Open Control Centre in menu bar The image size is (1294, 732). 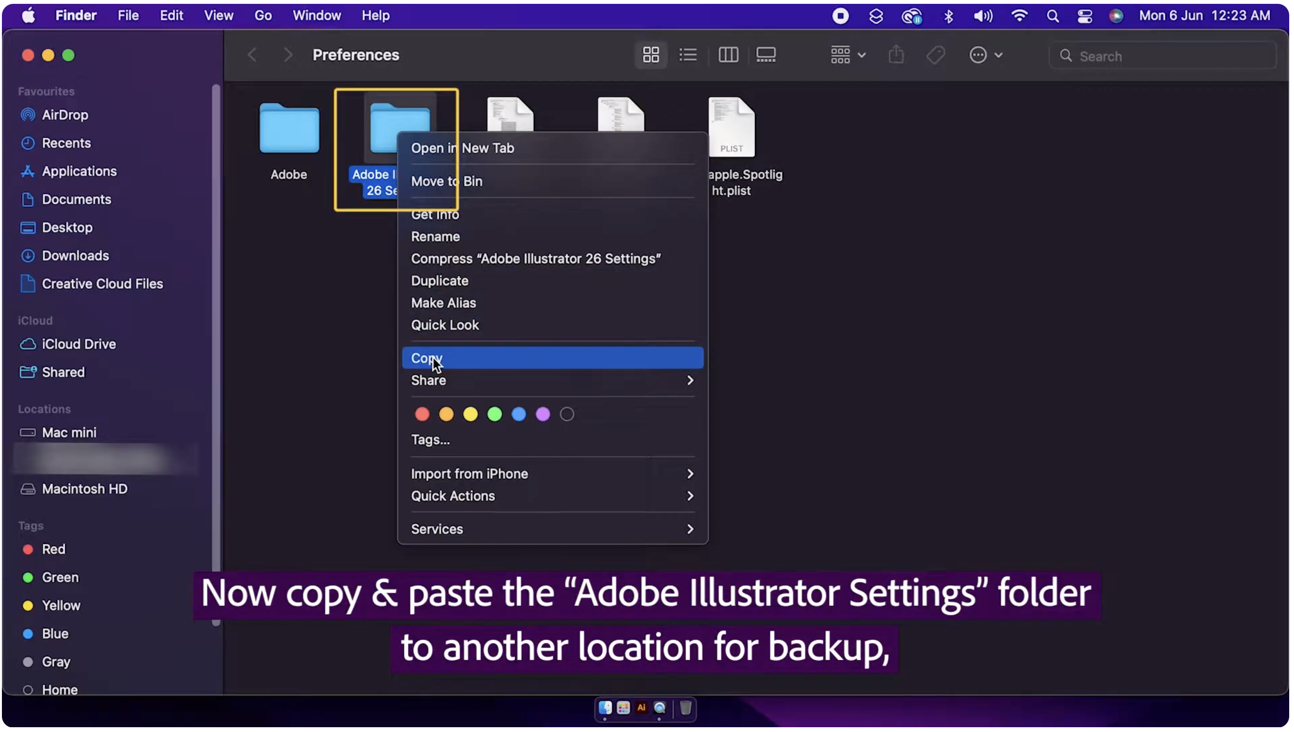pos(1084,15)
